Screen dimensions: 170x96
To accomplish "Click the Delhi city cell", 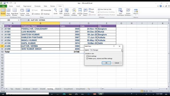I will coord(107,43).
